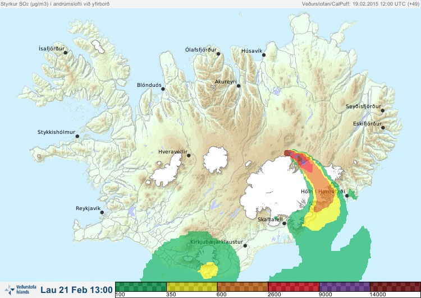The image size is (421, 298).
Task: Click the yellow plume patch on south coast
Action: click(x=208, y=270)
